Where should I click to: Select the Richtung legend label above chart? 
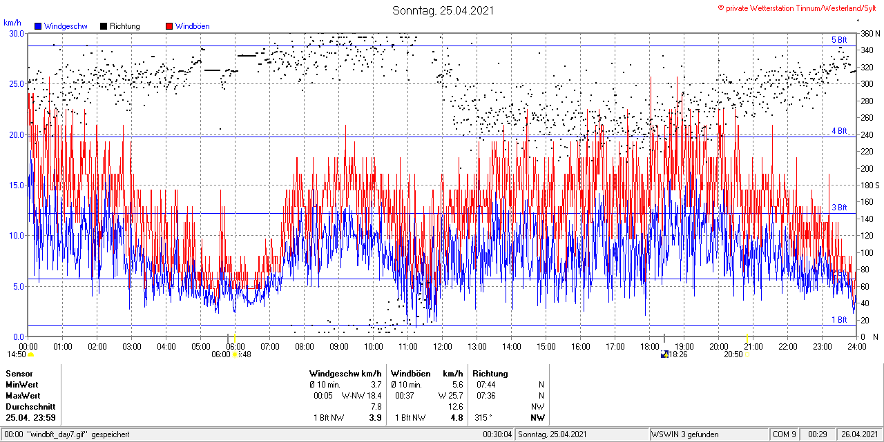tap(125, 26)
